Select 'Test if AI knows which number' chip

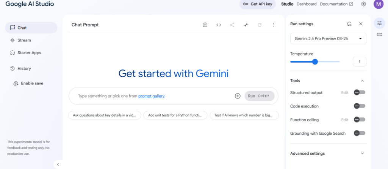click(x=244, y=115)
